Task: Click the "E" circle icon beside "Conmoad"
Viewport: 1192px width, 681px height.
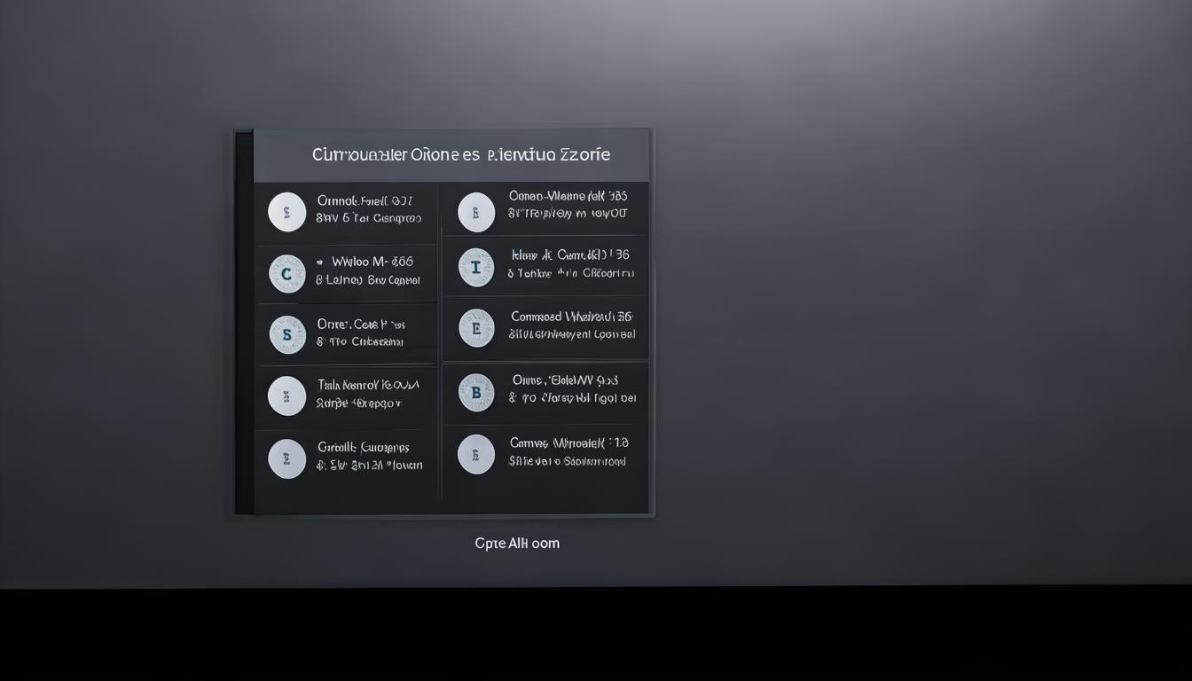Action: (x=476, y=328)
